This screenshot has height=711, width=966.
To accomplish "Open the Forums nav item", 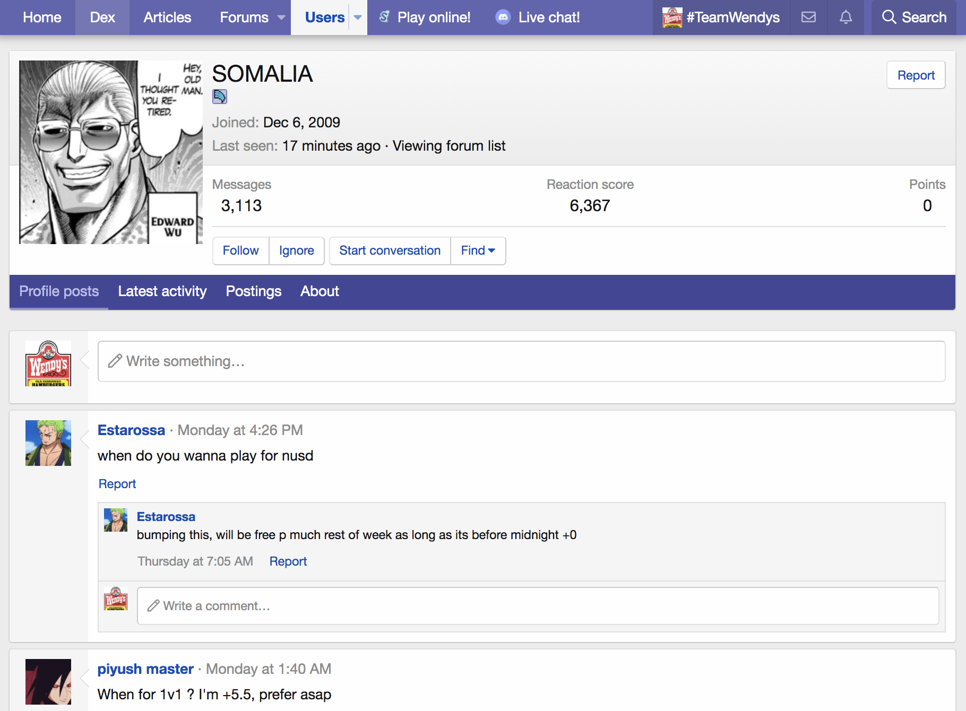I will point(244,18).
